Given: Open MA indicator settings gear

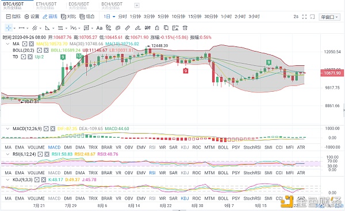Looking at the screenshot, I should 25,44.
